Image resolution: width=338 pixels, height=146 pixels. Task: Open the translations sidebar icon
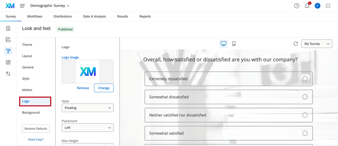pos(8,74)
